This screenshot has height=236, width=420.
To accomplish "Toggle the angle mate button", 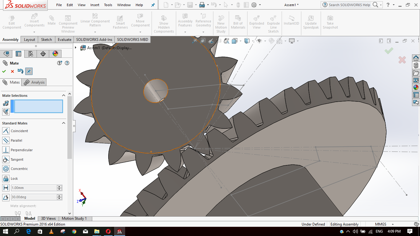I will click(x=6, y=197).
